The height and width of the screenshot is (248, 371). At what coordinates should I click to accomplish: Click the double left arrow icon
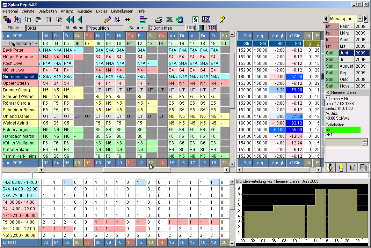point(70,20)
